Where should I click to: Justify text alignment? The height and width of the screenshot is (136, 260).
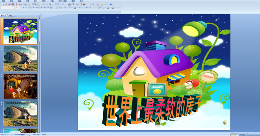51,7
